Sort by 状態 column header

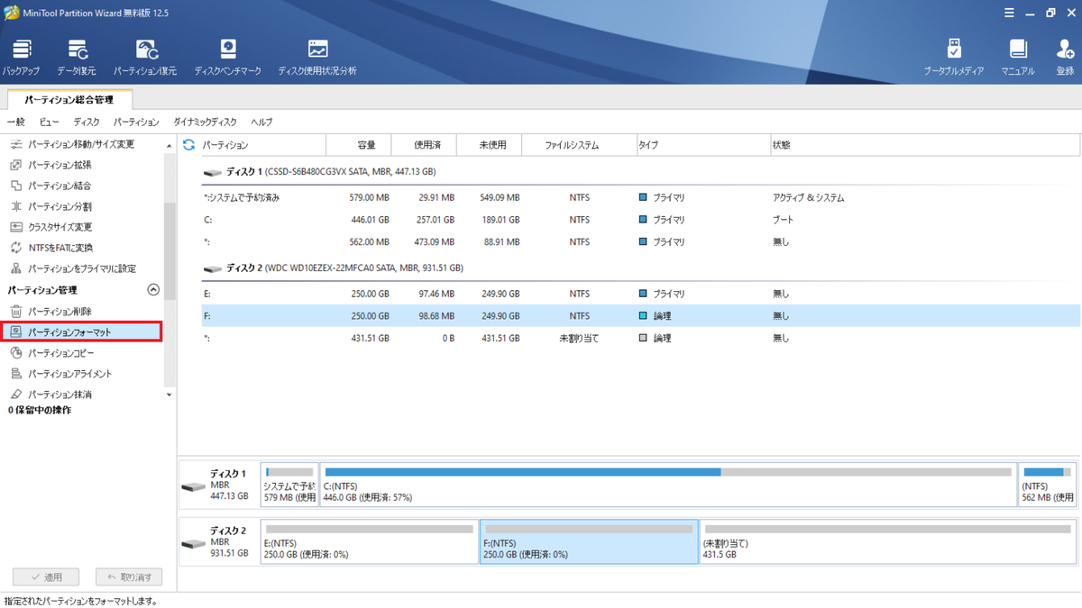[x=923, y=145]
